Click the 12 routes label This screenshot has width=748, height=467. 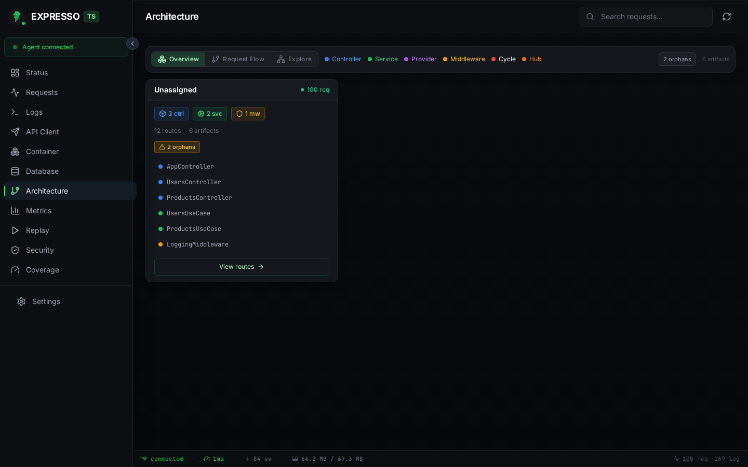pos(167,131)
